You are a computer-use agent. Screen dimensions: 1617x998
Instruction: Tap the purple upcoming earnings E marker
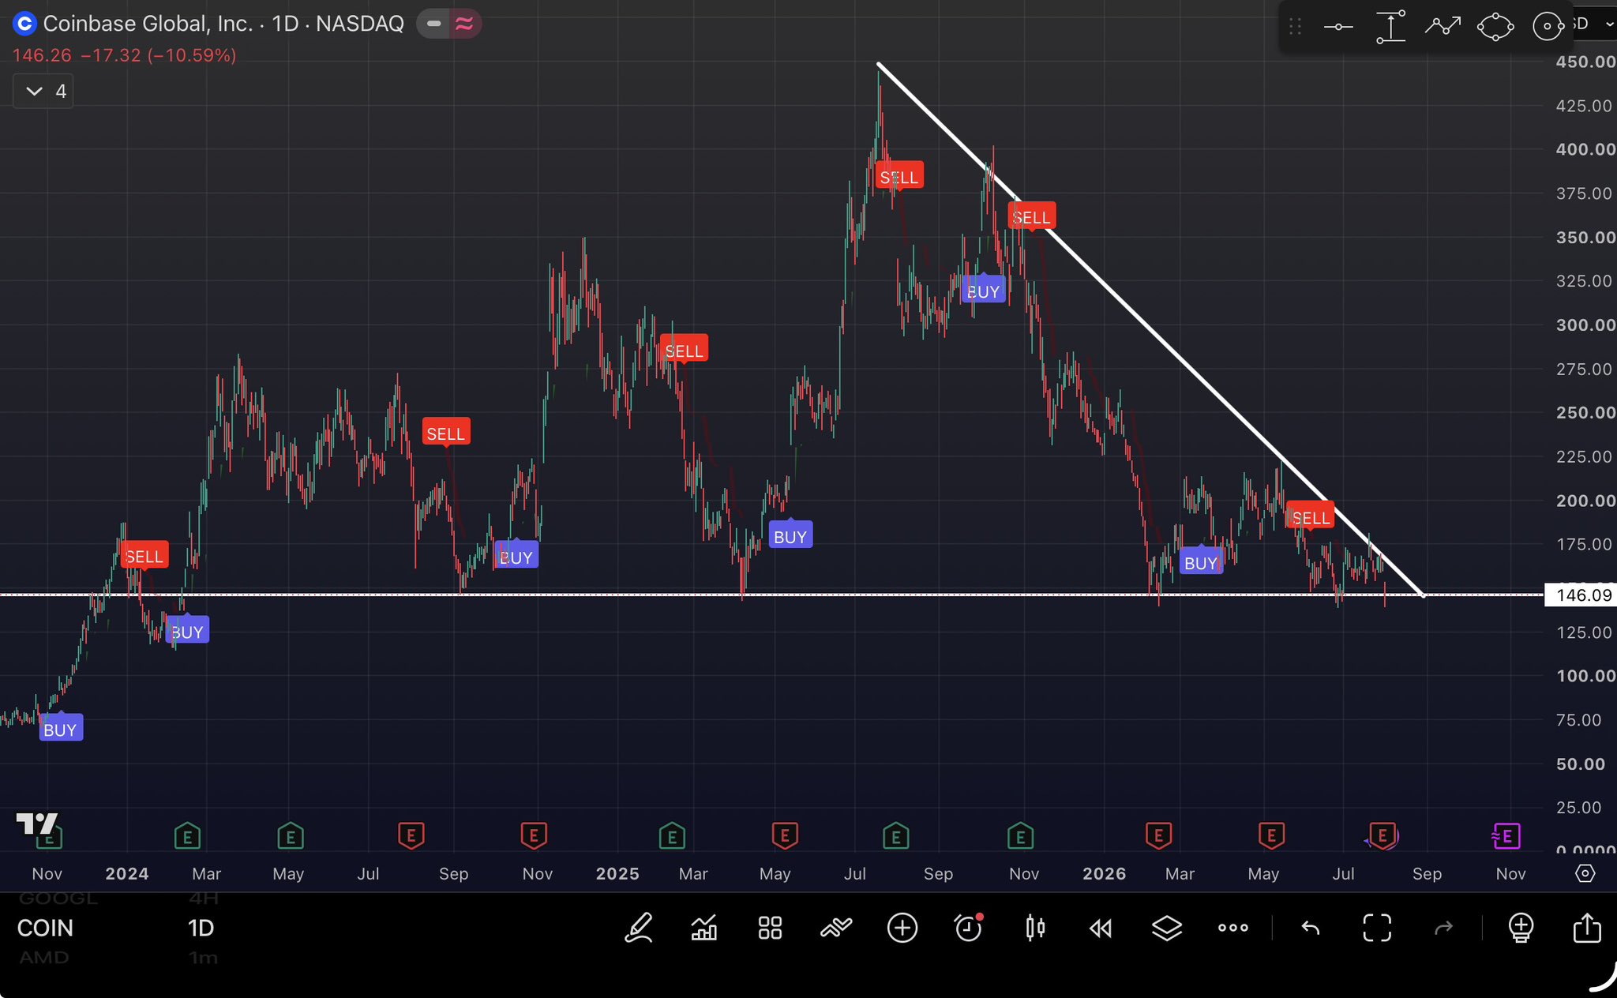(x=1506, y=835)
